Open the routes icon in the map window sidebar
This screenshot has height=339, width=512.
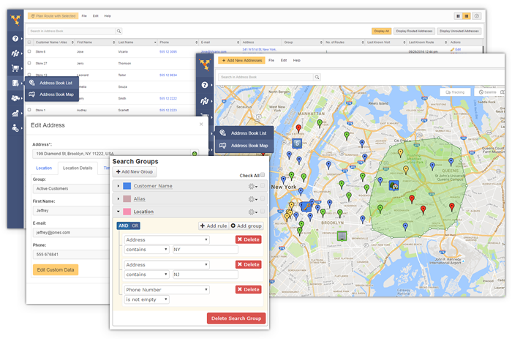(x=205, y=101)
